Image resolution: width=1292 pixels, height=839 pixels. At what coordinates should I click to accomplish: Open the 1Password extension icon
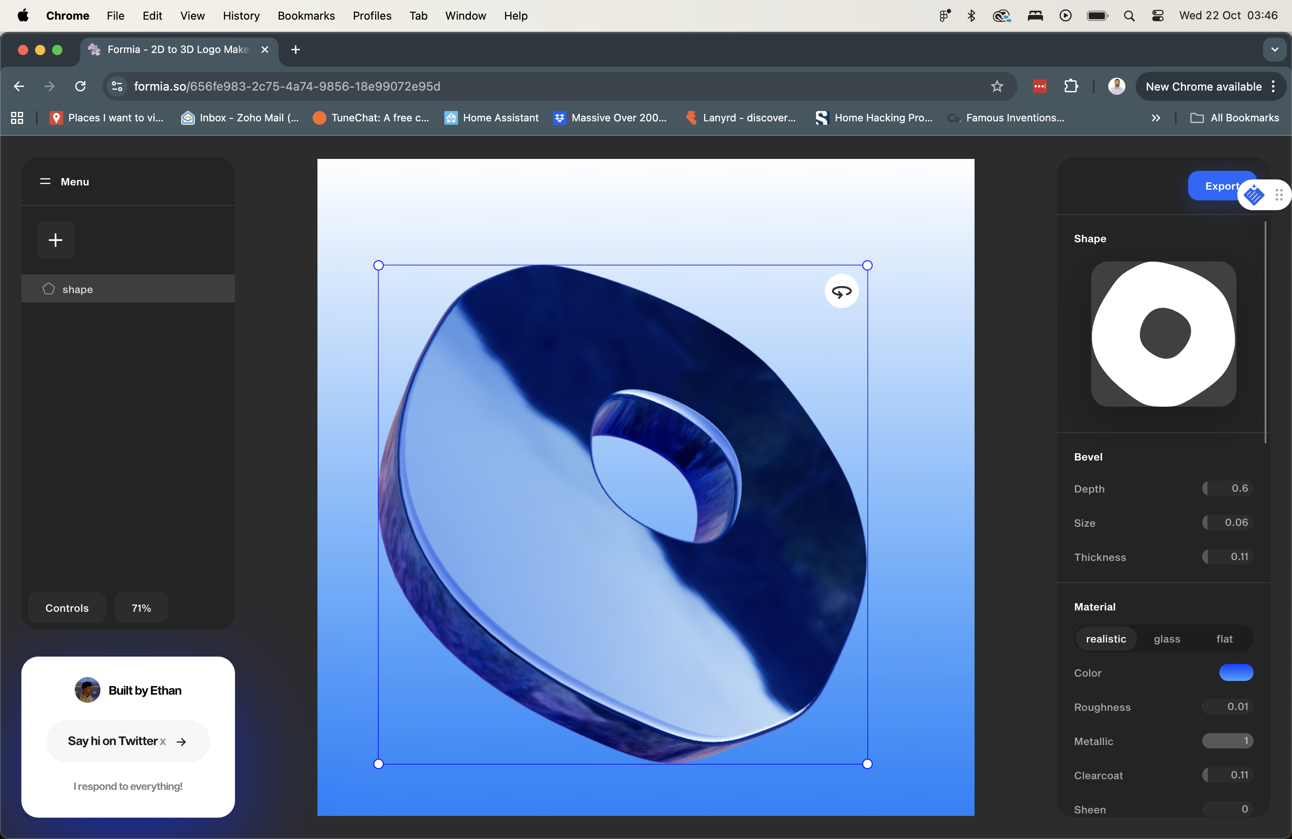click(x=1039, y=86)
